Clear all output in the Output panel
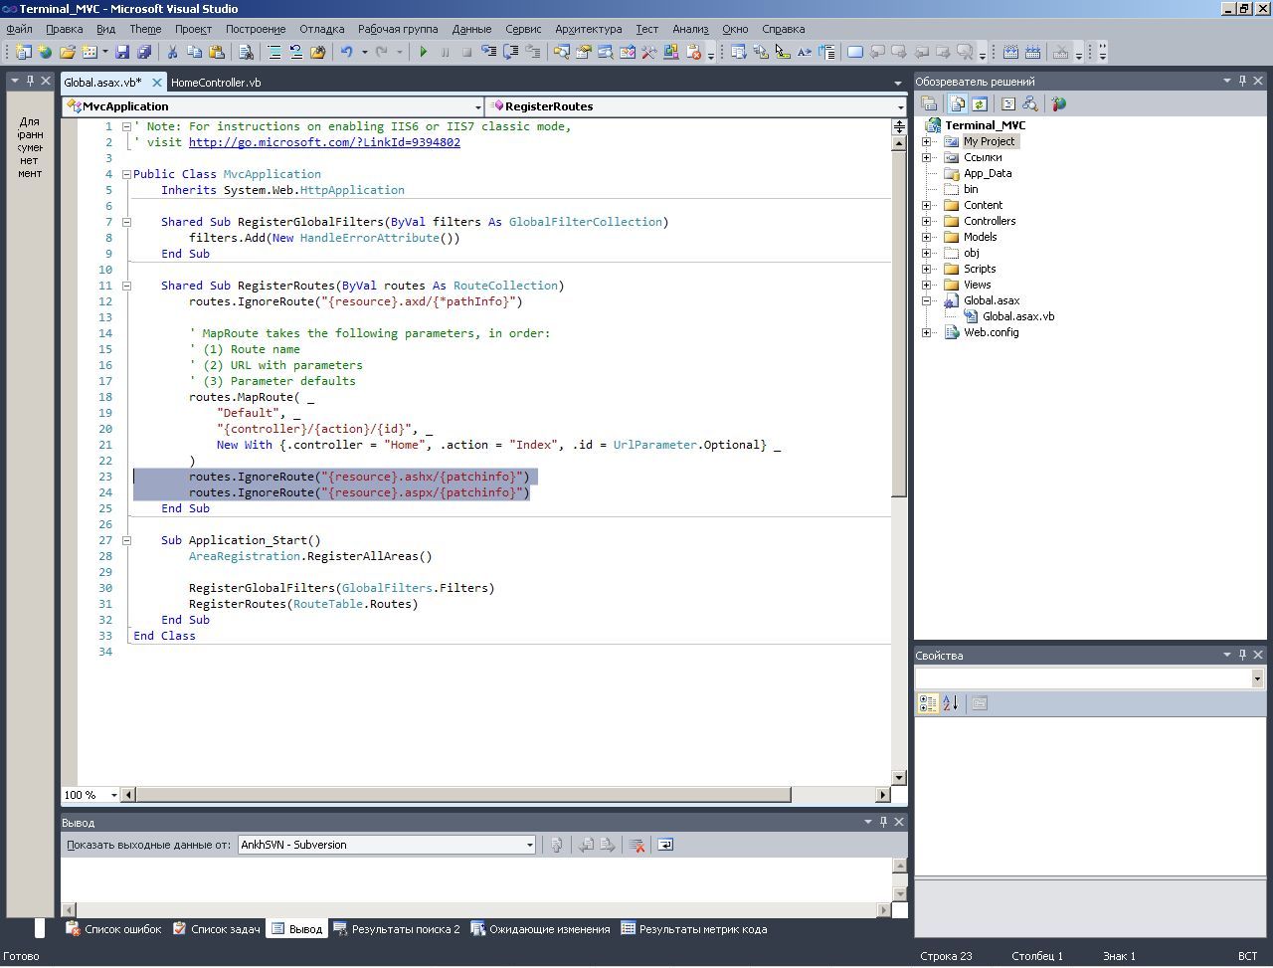This screenshot has width=1273, height=968. point(637,845)
